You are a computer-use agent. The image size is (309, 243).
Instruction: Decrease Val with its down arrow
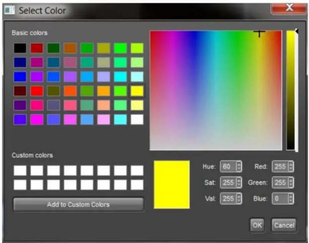[239, 201]
